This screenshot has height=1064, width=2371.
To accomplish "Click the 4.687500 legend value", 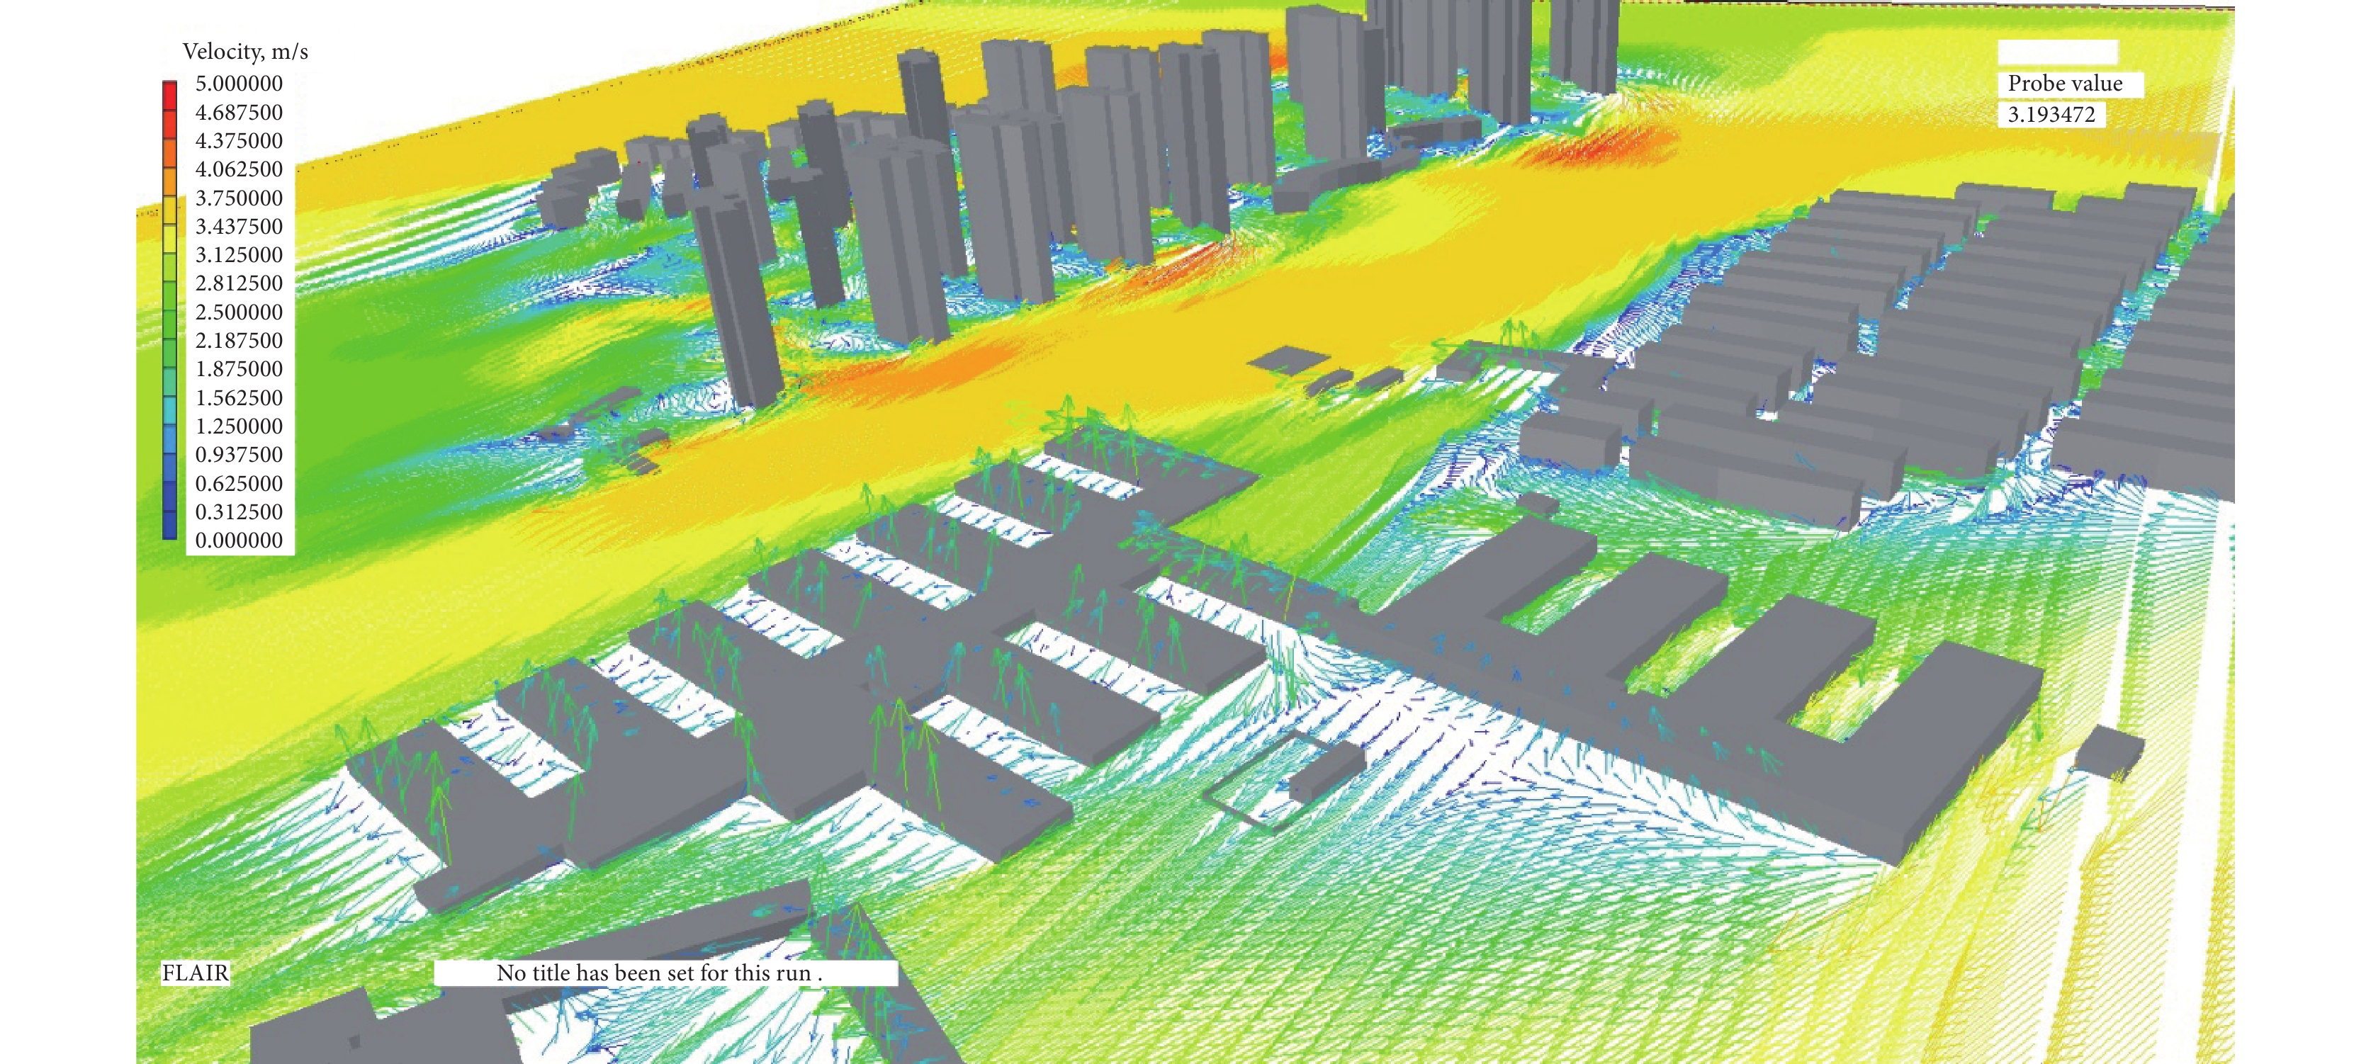I will coord(238,113).
